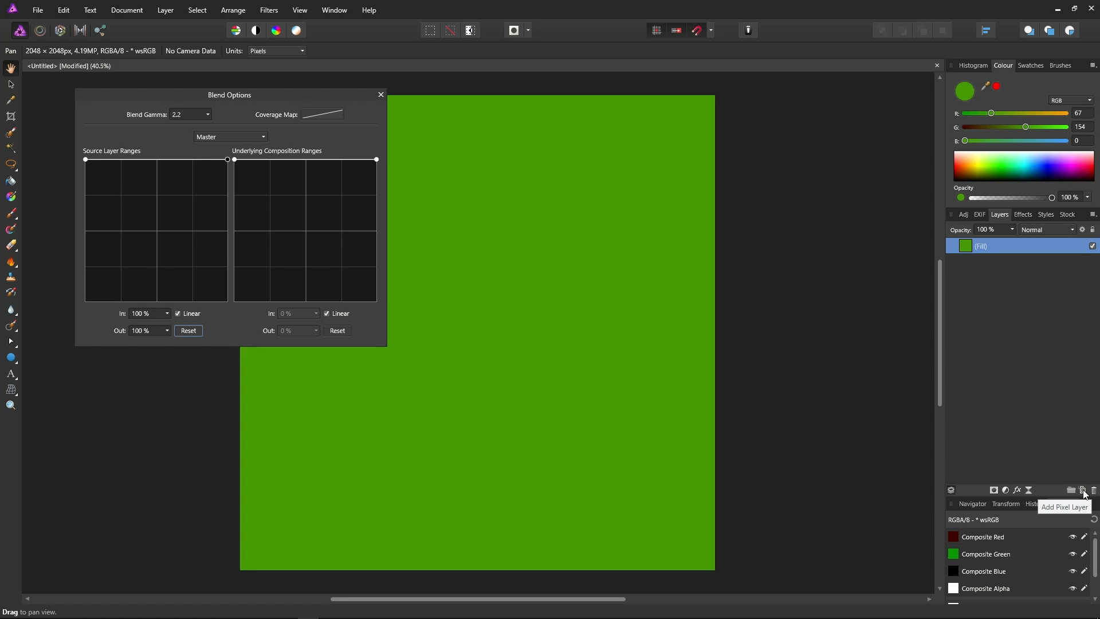Viewport: 1100px width, 619px height.
Task: Select the Crop tool
Action: (11, 116)
